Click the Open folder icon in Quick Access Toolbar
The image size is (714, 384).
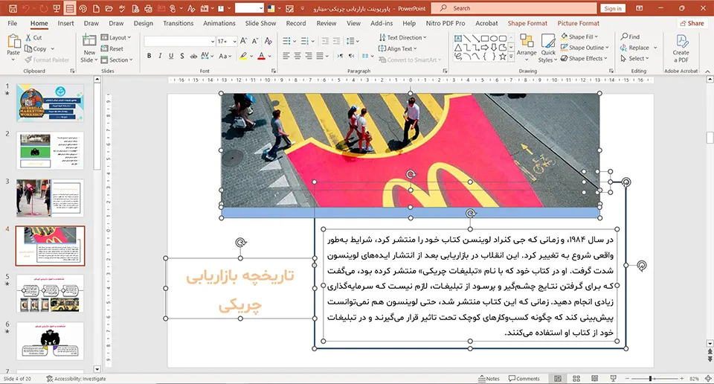[109, 8]
